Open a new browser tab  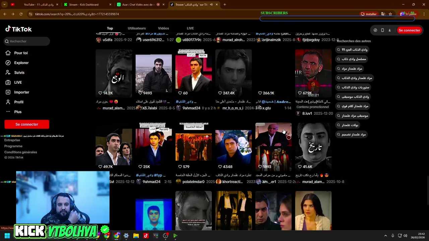pos(225,5)
